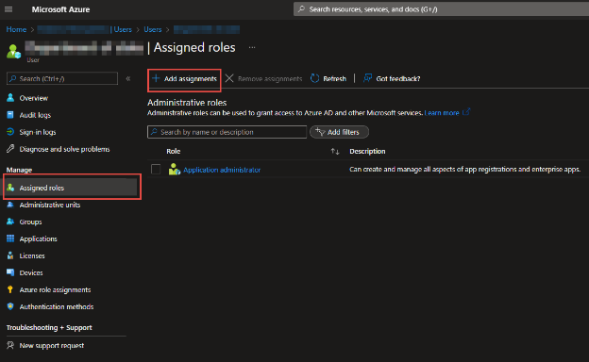The width and height of the screenshot is (589, 362).
Task: Click the Audit logs icon
Action: (x=10, y=114)
